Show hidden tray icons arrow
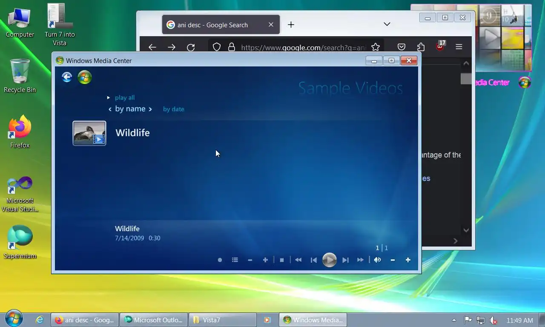The height and width of the screenshot is (327, 545). coord(454,320)
